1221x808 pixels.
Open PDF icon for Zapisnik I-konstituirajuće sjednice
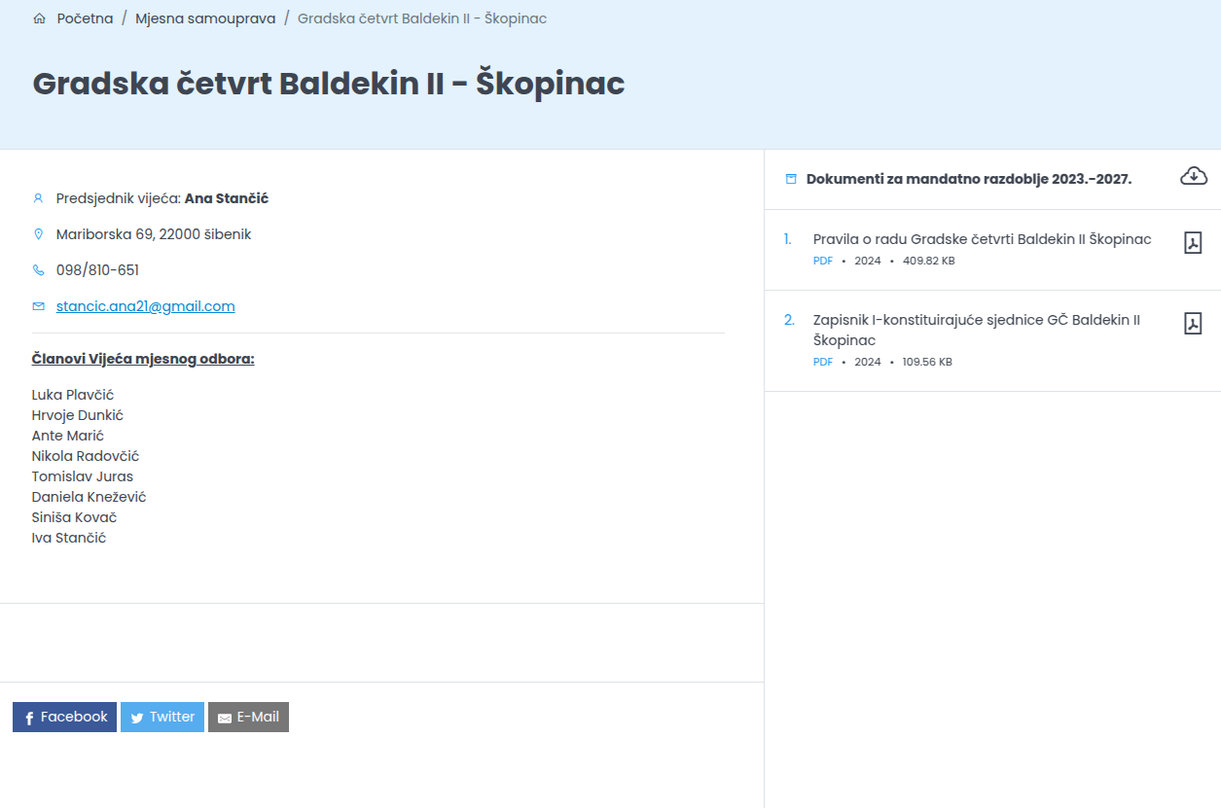tap(1193, 324)
